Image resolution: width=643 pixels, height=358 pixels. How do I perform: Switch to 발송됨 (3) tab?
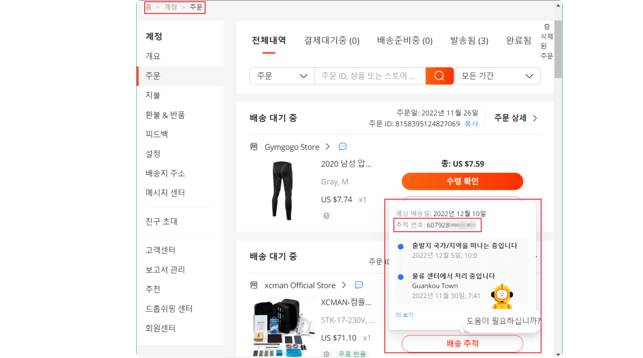(x=469, y=41)
